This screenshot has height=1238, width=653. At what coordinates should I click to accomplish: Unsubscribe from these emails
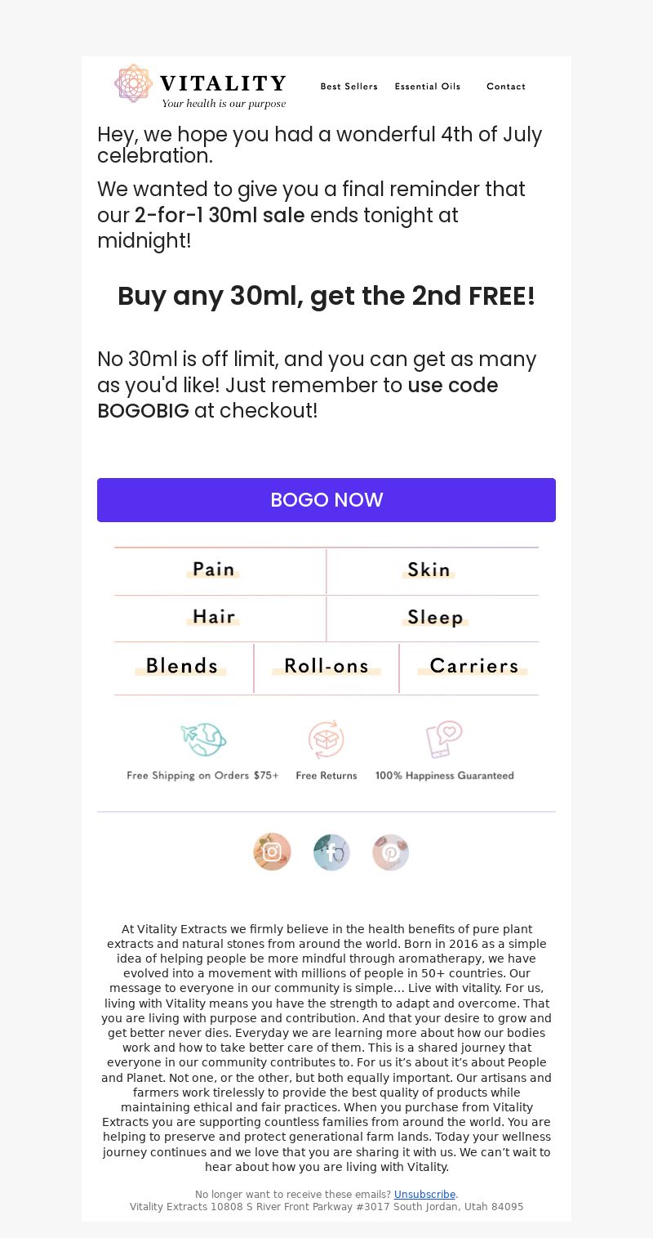[424, 1194]
